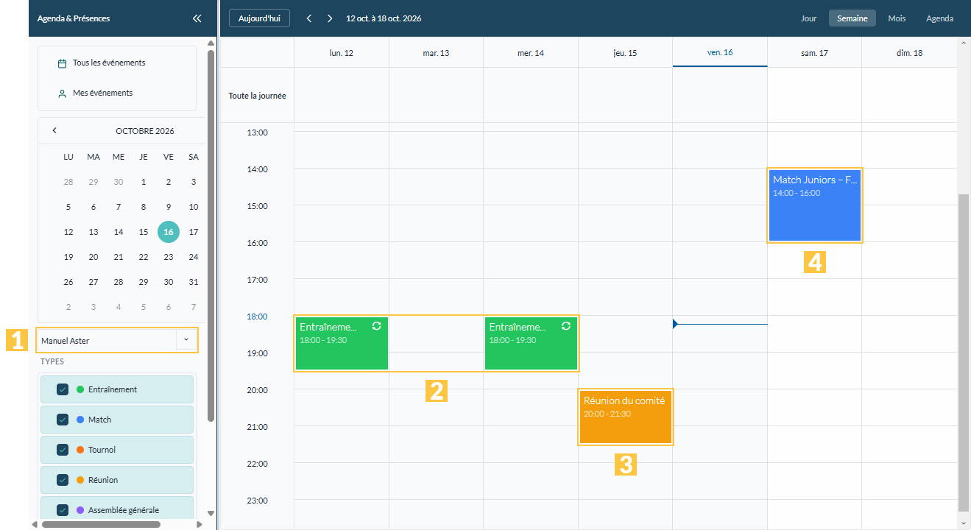Screen dimensions: 971x530
Task: Select Mes événements
Action: (117, 93)
